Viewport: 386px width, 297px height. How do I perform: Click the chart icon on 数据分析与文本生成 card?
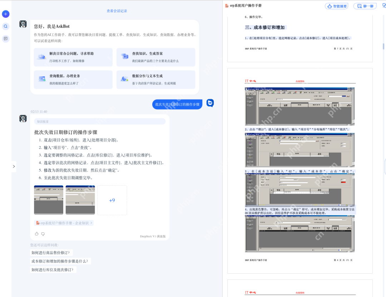pyautogui.click(x=125, y=79)
